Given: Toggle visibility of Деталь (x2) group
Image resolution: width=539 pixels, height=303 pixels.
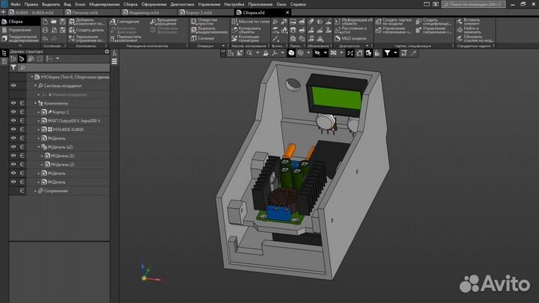Looking at the screenshot, I should point(13,147).
